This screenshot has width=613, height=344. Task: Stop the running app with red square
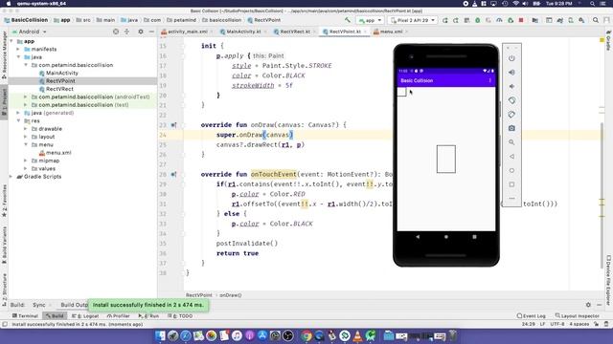tap(521, 20)
